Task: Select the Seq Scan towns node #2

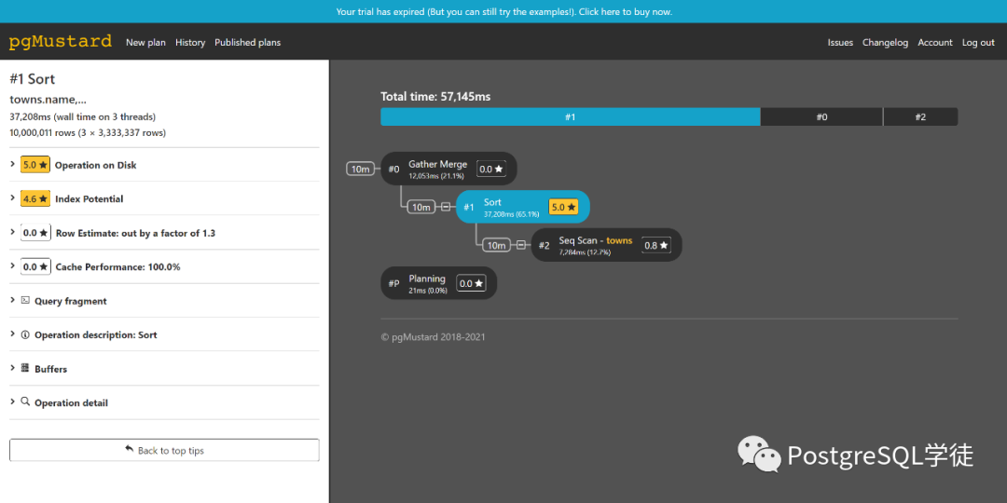Action: [x=606, y=245]
